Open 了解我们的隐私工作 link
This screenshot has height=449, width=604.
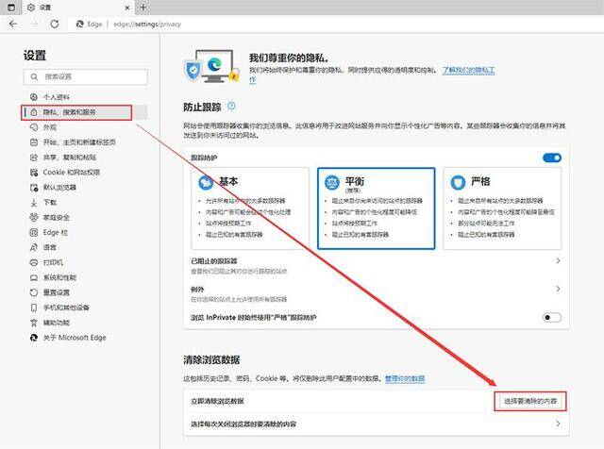(468, 70)
